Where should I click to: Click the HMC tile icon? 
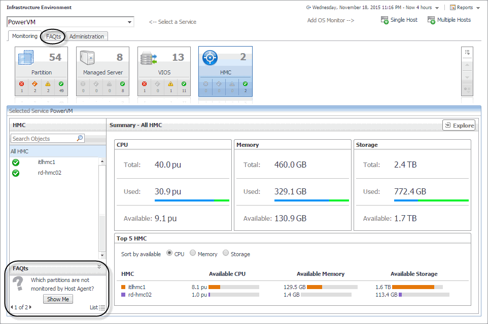click(x=210, y=58)
